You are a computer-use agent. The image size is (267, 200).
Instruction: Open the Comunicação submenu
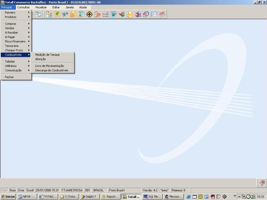(16, 71)
